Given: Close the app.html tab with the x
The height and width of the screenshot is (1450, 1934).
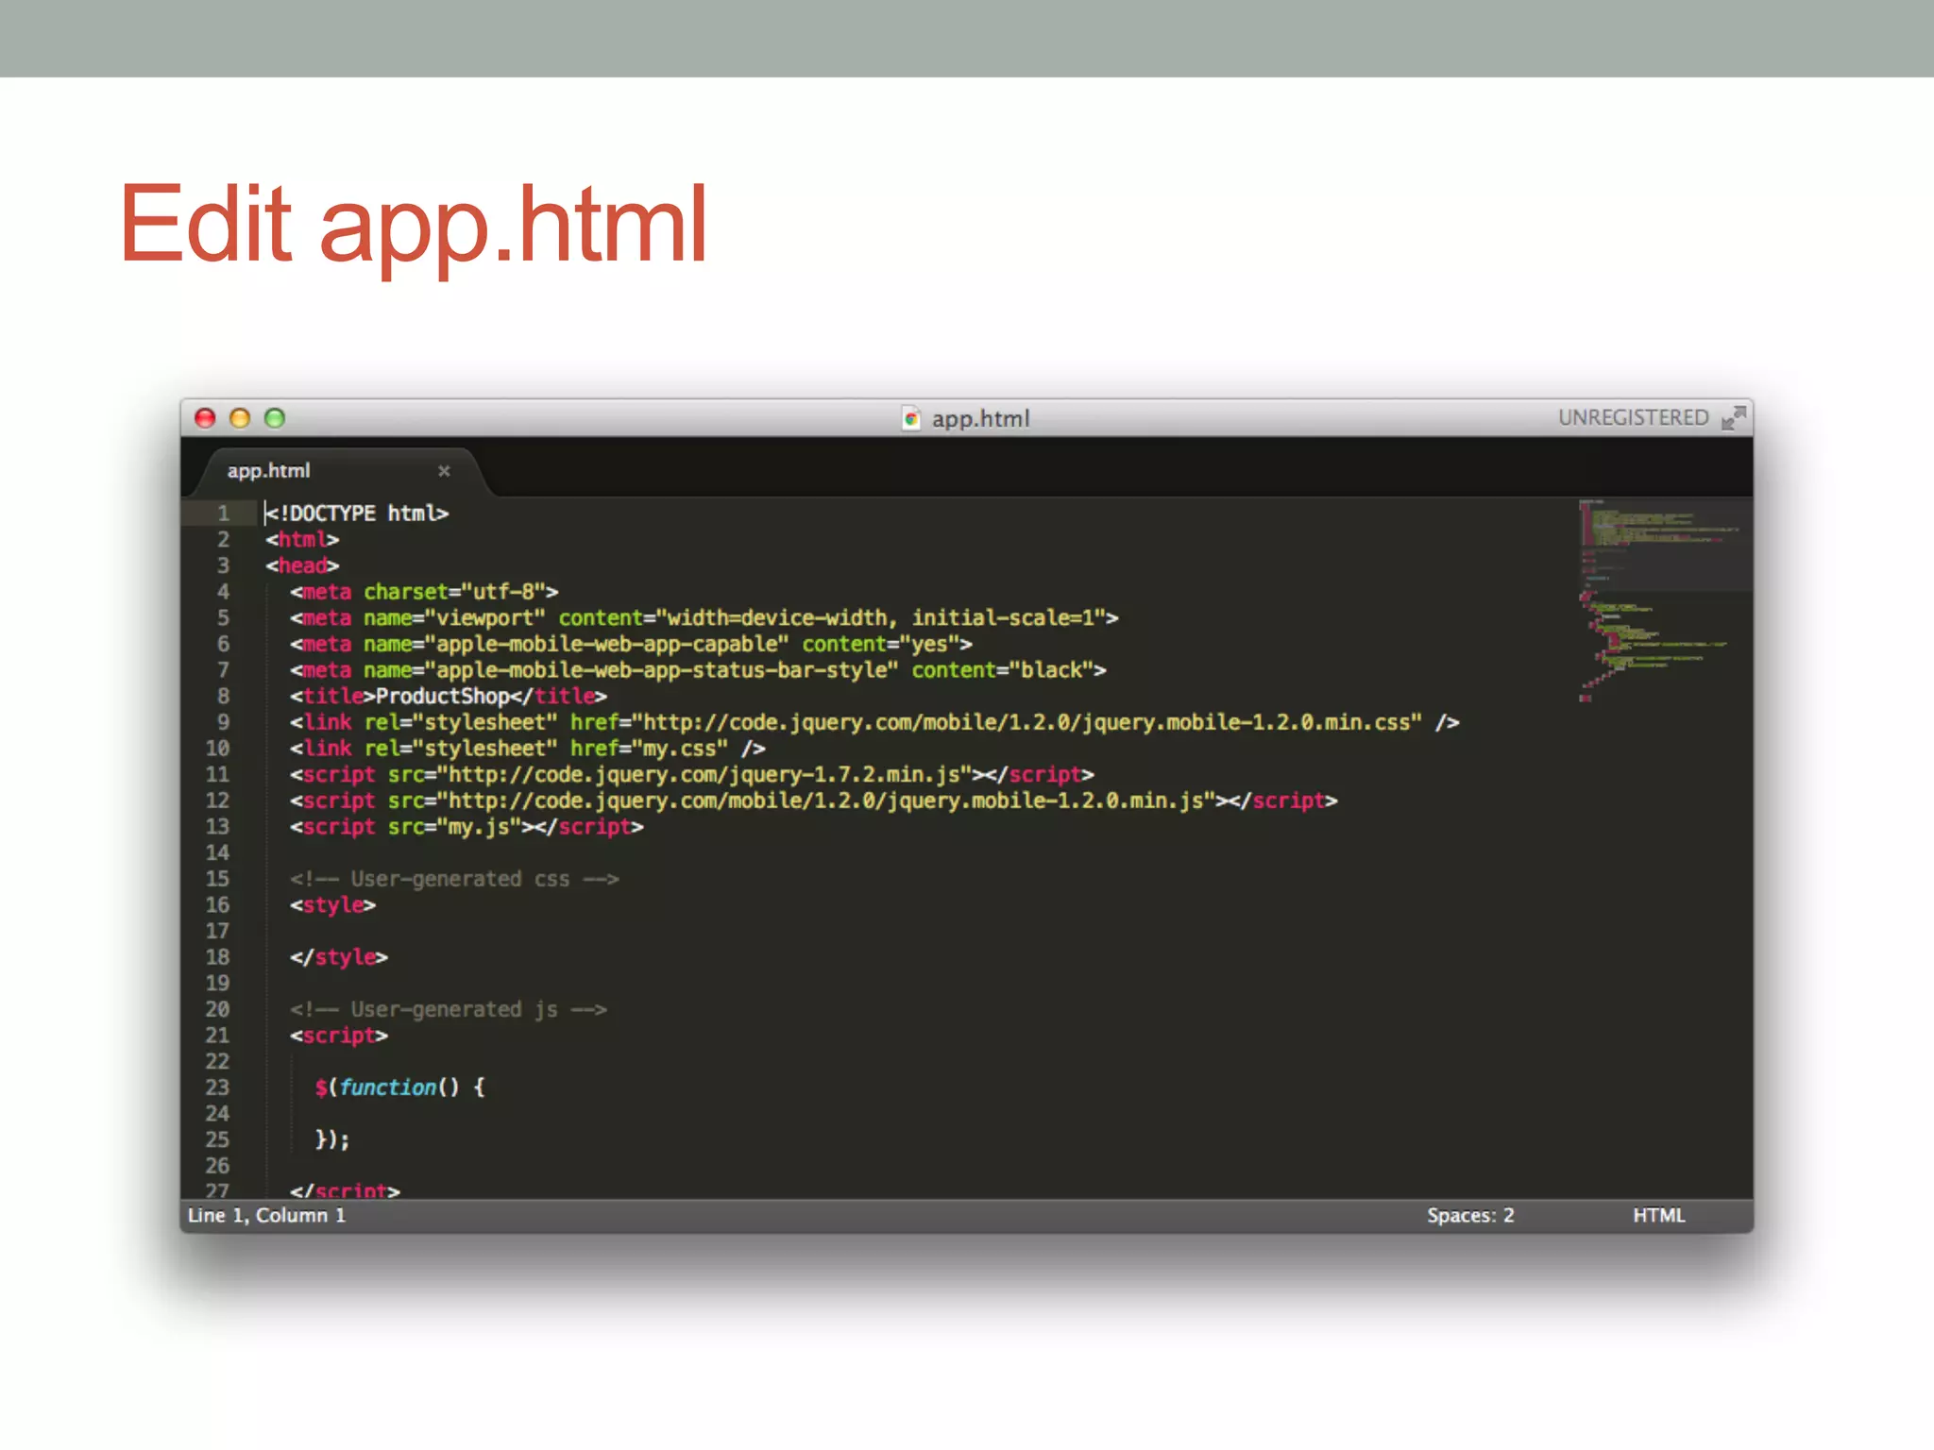Looking at the screenshot, I should [x=444, y=470].
